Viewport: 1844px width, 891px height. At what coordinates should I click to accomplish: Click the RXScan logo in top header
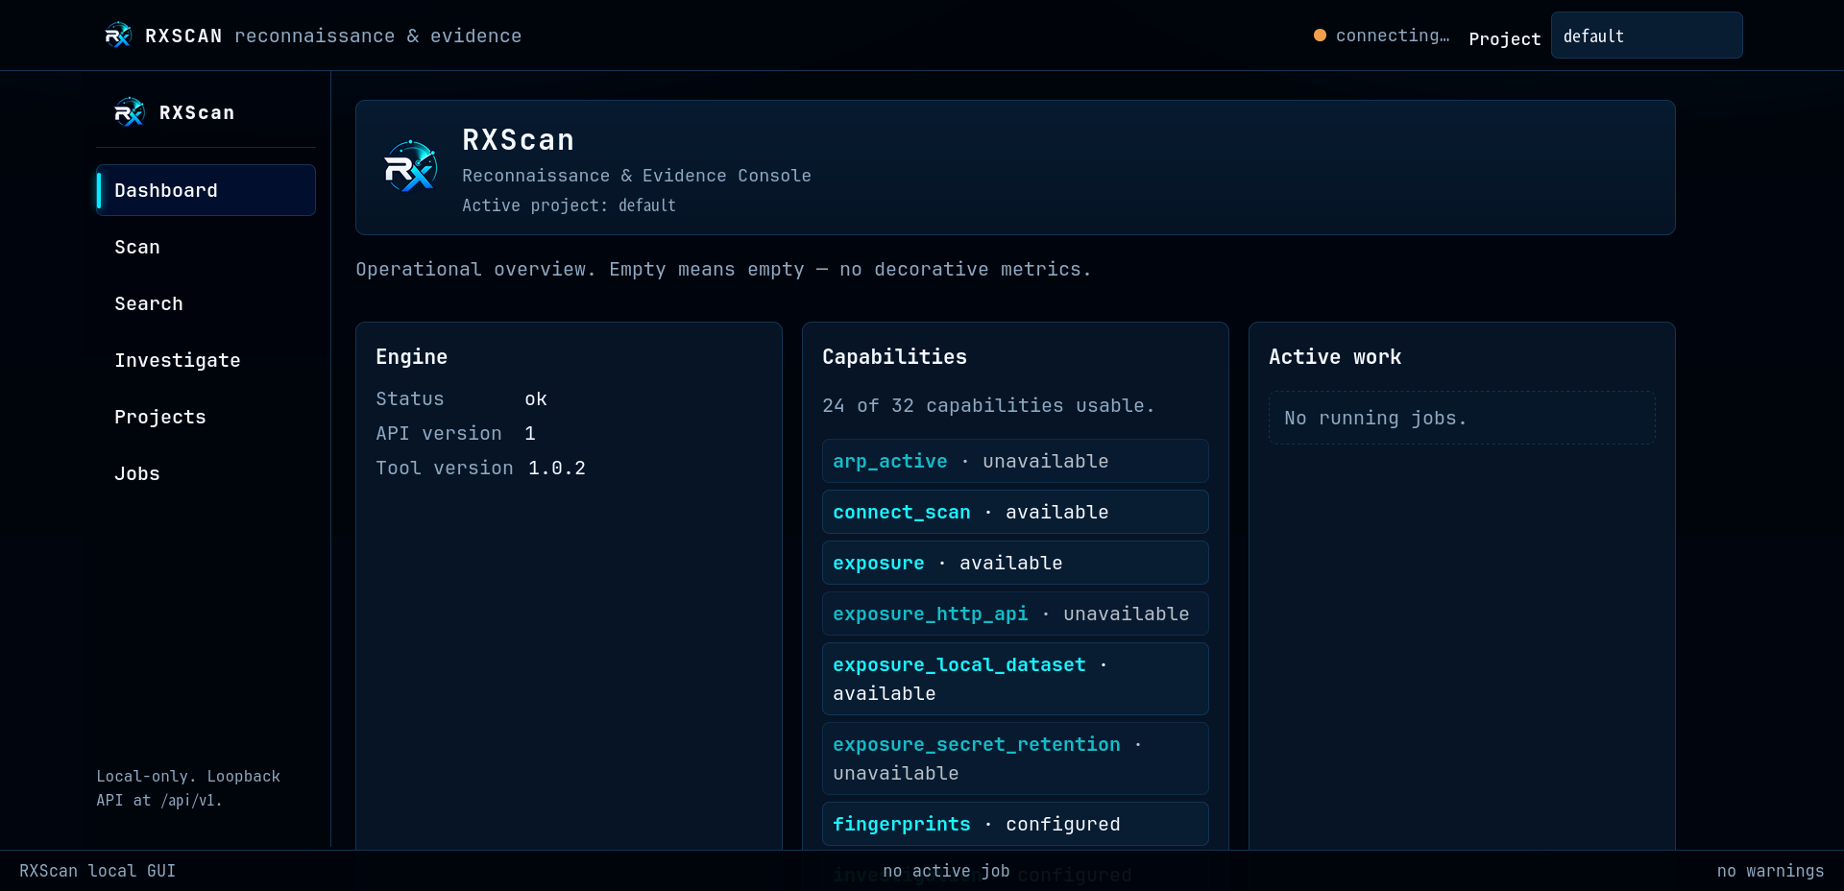point(118,36)
